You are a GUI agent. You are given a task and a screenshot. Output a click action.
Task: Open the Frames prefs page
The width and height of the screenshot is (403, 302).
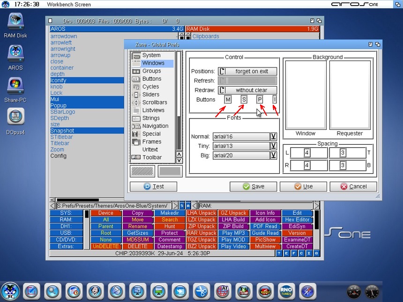coord(152,141)
